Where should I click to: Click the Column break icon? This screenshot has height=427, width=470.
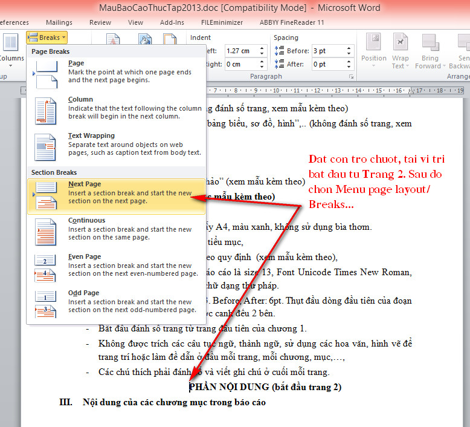[45, 111]
